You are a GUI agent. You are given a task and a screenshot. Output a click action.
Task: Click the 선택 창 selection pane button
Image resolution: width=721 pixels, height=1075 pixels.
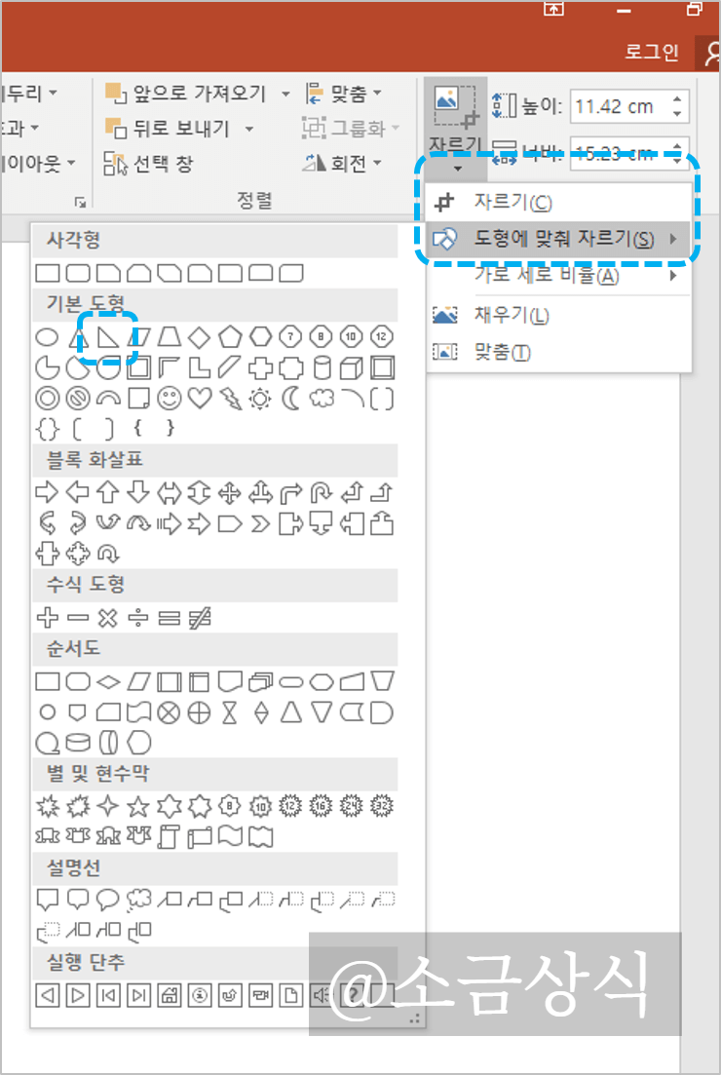point(149,163)
